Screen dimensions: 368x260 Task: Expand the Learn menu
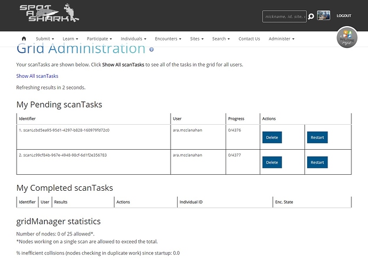(70, 39)
